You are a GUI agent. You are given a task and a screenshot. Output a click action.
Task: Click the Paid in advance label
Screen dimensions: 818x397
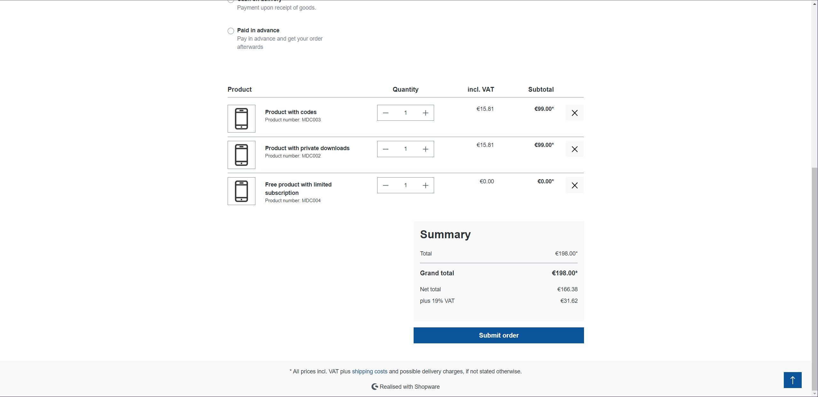point(258,30)
